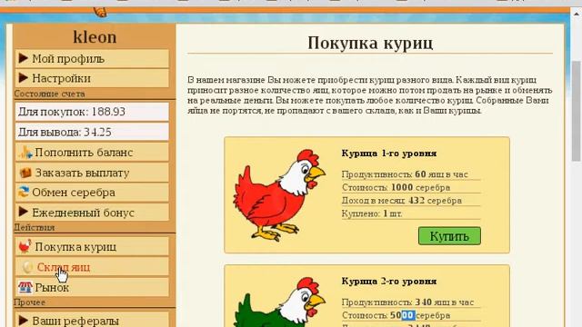Click the Склад яиц egg icon
582x327 pixels.
point(27,267)
